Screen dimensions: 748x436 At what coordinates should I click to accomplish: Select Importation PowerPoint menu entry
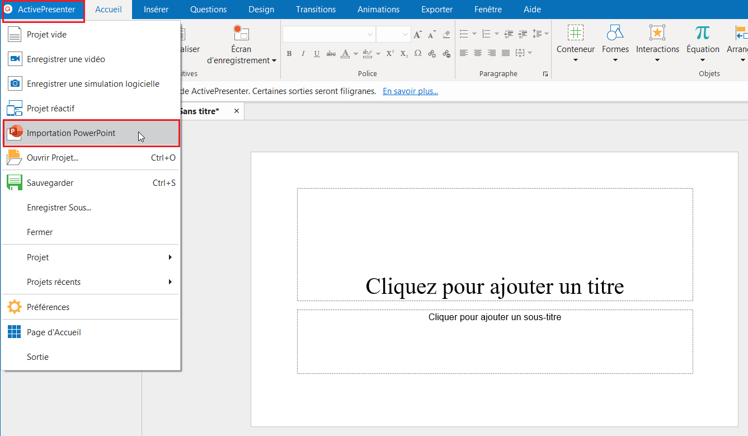[x=71, y=133]
